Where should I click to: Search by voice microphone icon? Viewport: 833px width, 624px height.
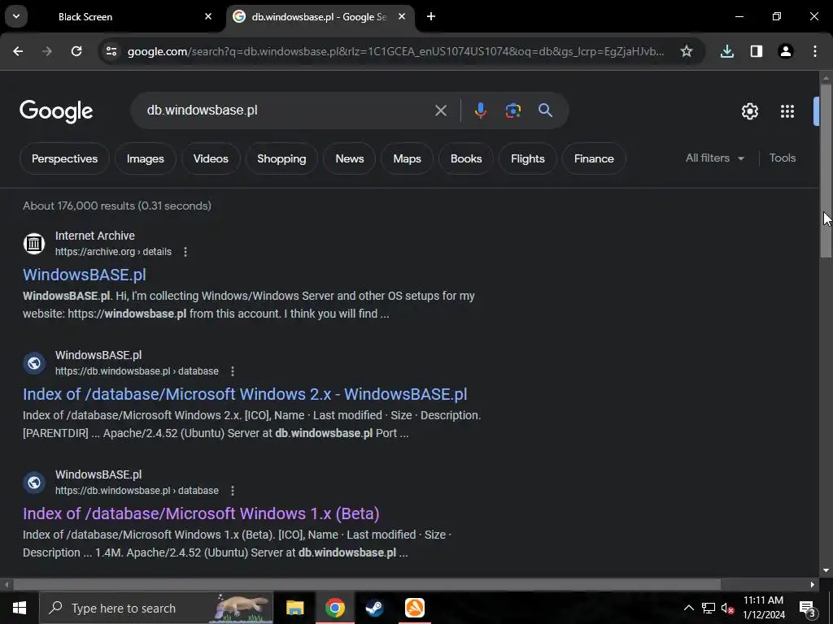480,110
